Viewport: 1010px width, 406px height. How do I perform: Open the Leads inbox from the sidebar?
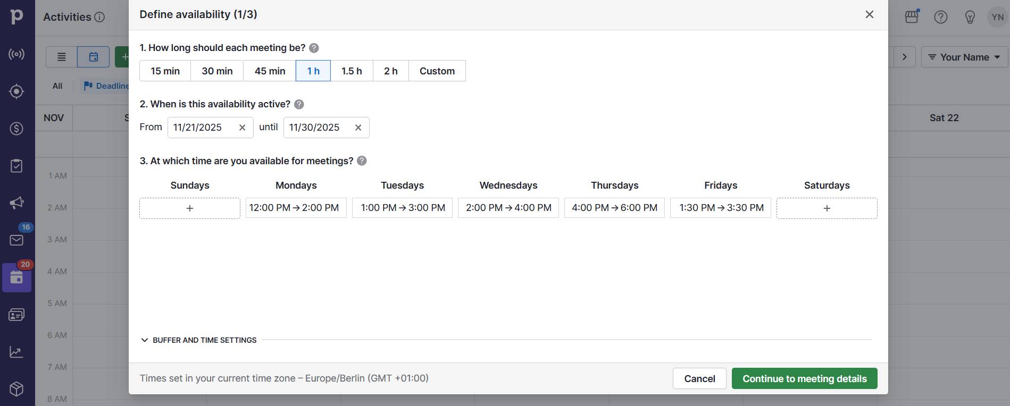click(17, 54)
